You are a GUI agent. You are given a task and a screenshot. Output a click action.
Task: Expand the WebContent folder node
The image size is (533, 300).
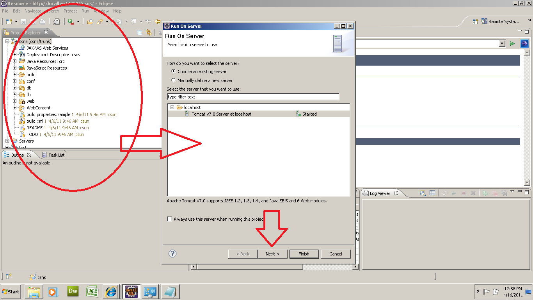pos(15,108)
